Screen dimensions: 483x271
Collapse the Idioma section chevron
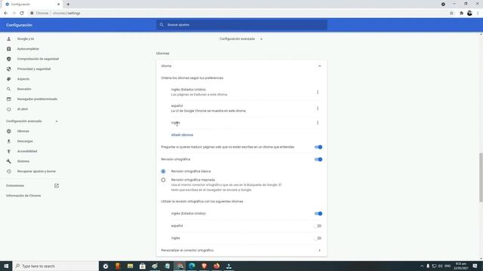point(319,66)
